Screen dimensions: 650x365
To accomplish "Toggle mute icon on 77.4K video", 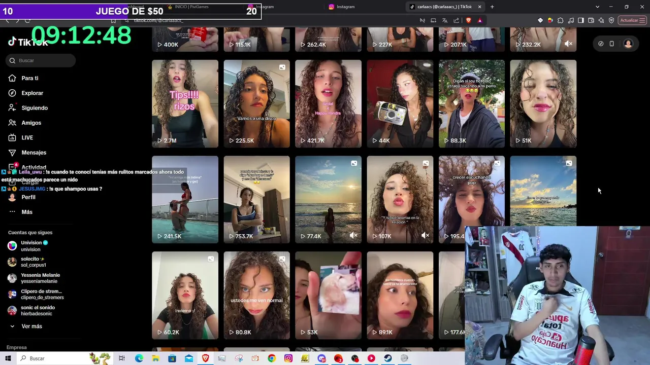I will point(353,236).
